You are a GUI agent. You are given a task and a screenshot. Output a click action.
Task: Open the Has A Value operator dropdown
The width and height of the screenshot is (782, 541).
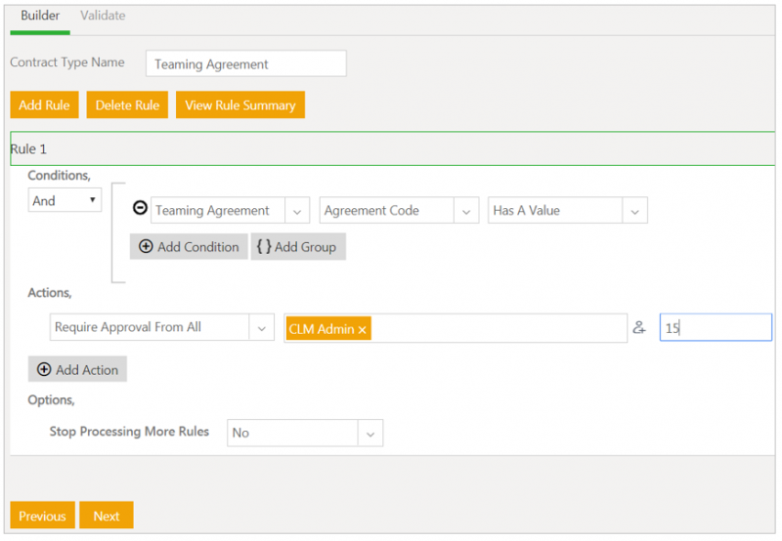(635, 211)
